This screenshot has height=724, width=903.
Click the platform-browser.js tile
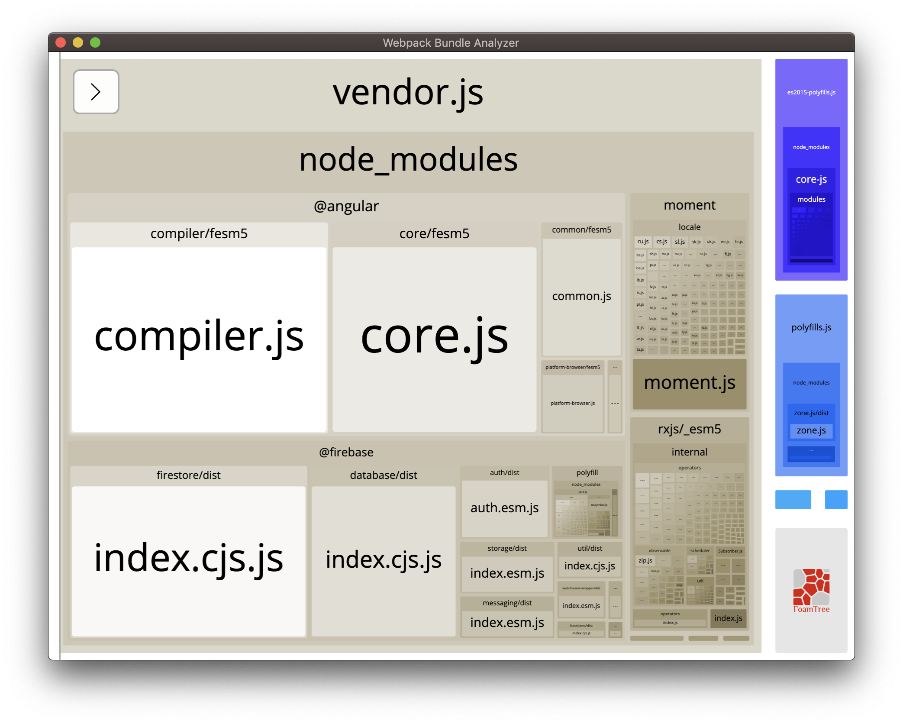(x=572, y=403)
